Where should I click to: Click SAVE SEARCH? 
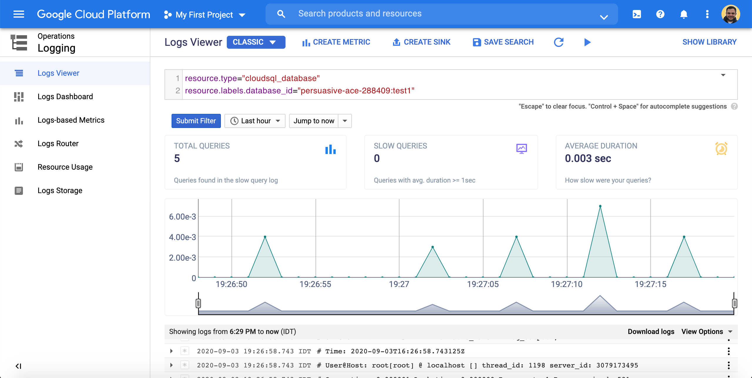pyautogui.click(x=503, y=42)
